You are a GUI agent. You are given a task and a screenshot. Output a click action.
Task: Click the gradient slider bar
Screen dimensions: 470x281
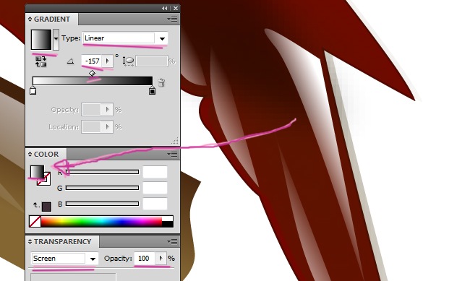[93, 81]
